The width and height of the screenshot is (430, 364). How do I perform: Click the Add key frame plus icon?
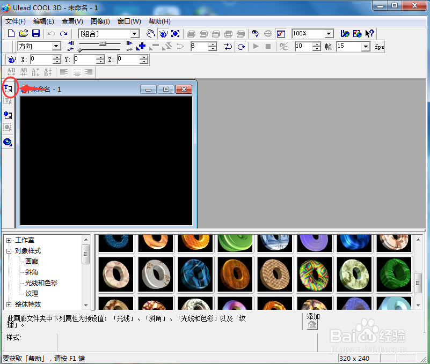[x=141, y=46]
